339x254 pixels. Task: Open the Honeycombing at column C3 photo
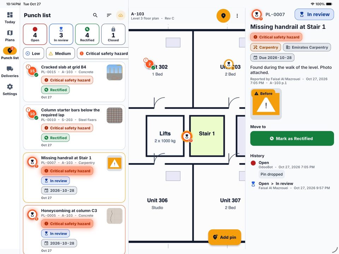114,216
